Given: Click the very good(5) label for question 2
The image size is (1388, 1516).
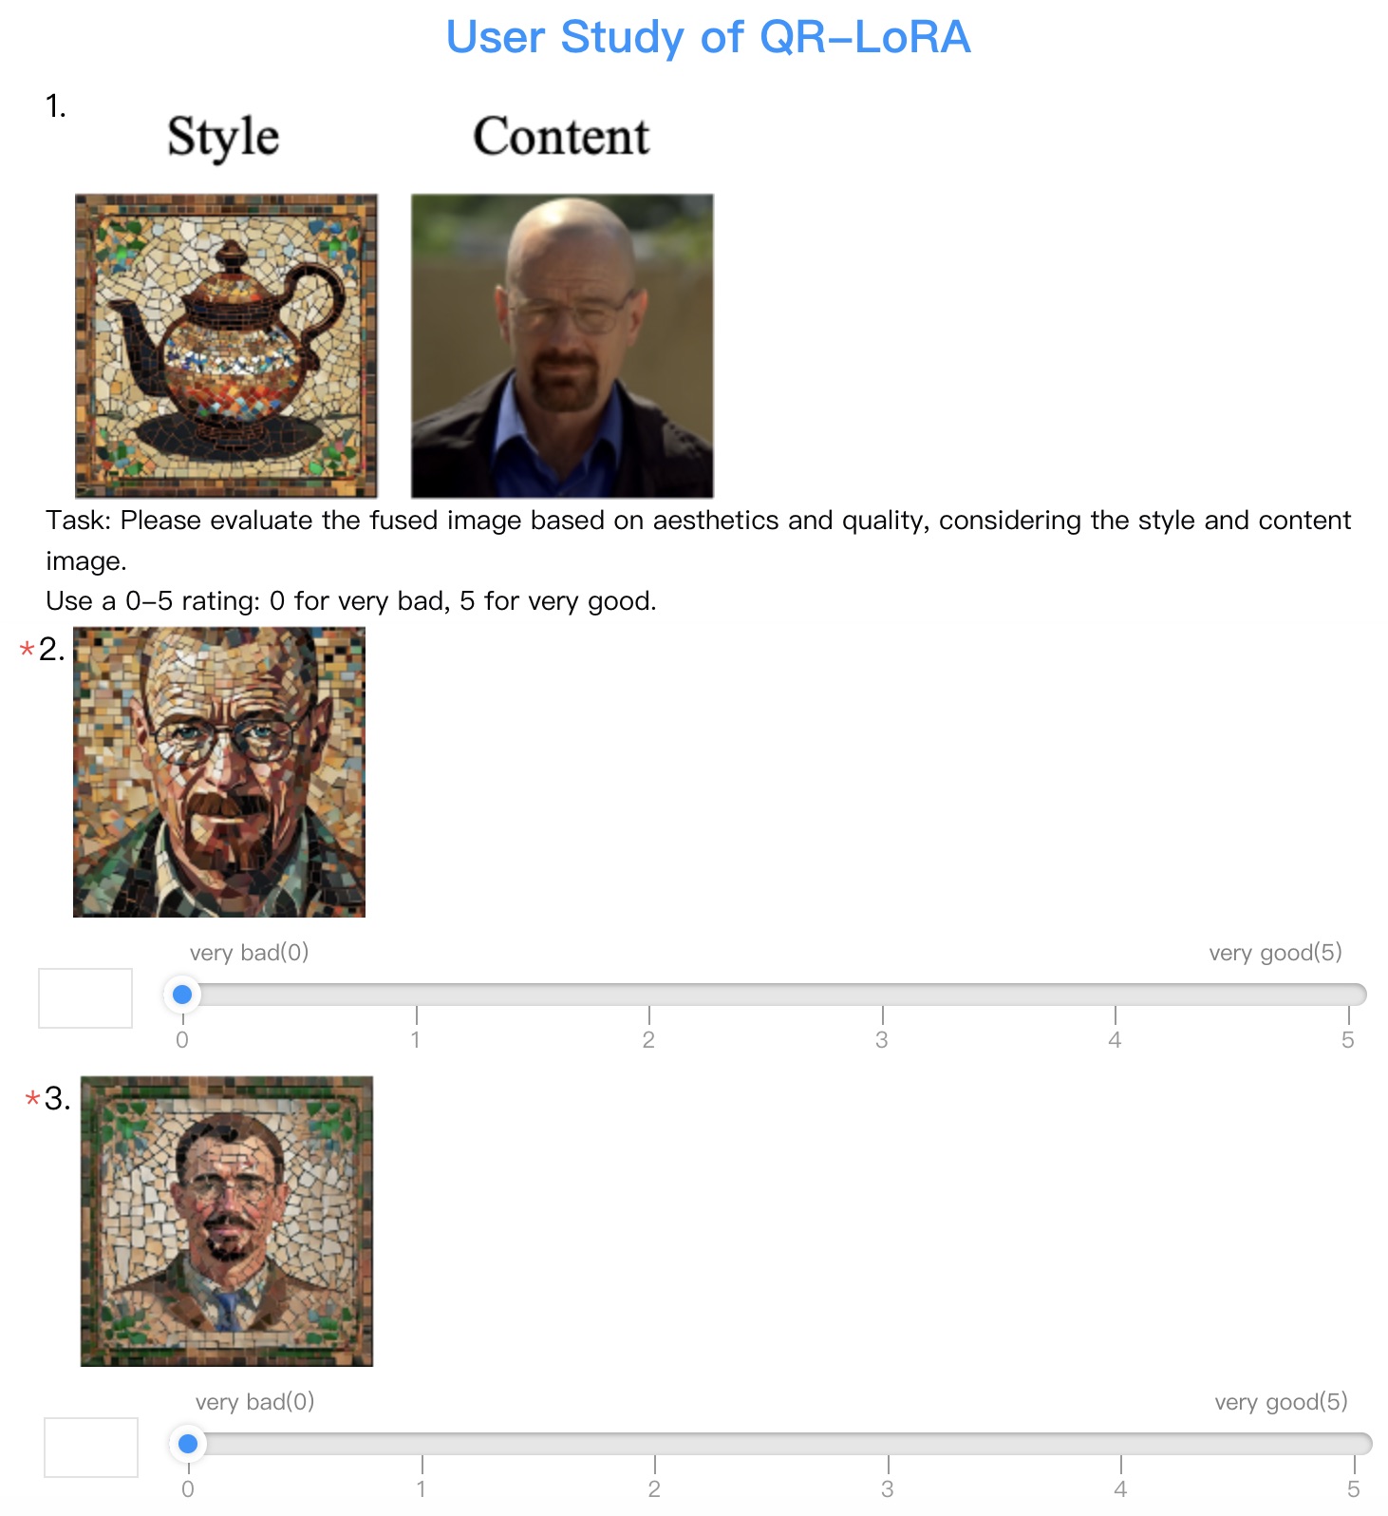Looking at the screenshot, I should coord(1275,953).
